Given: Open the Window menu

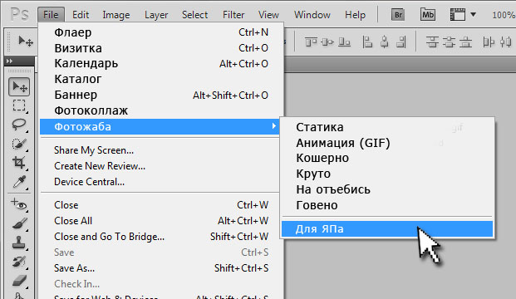Looking at the screenshot, I should 312,15.
